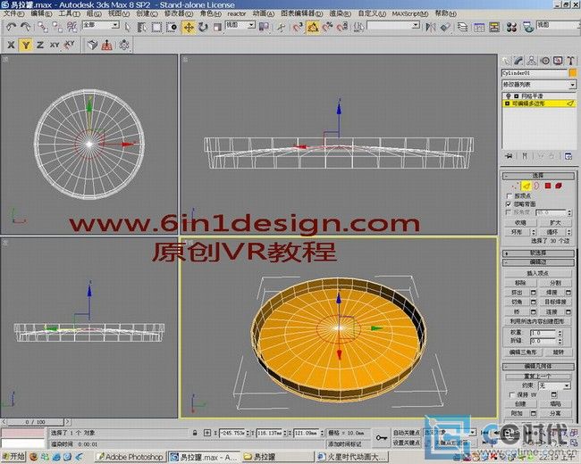Select the Vertex sub-object level icon
This screenshot has width=581, height=464.
coord(514,186)
